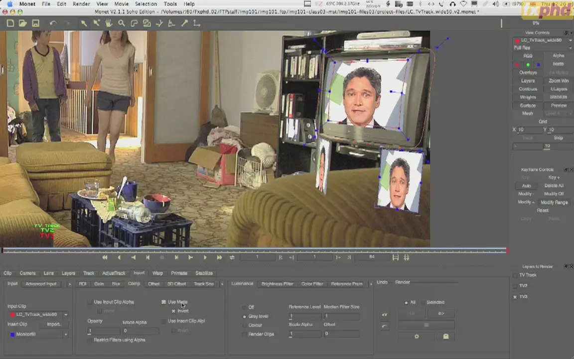Select the arrow pointer tool
The image size is (574, 359).
point(84,23)
